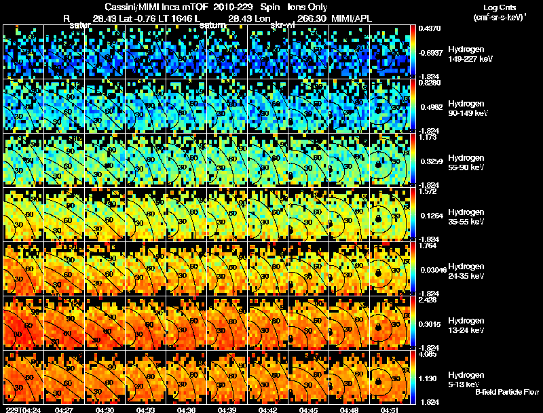The height and width of the screenshot is (413, 543).
Task: Click the '-0.6997' color scale value
Action: (x=430, y=53)
